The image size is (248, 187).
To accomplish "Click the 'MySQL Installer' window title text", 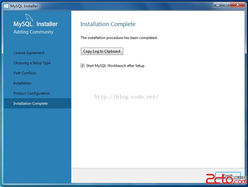I will tap(24, 6).
